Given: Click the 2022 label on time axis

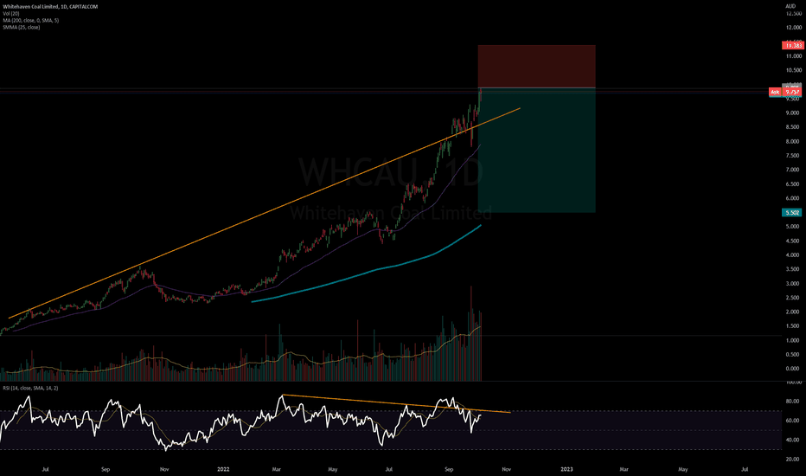Looking at the screenshot, I should (x=223, y=469).
